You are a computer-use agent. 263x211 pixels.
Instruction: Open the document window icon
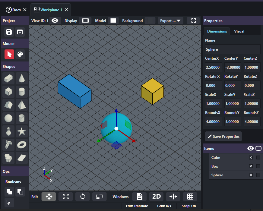[x=139, y=197]
